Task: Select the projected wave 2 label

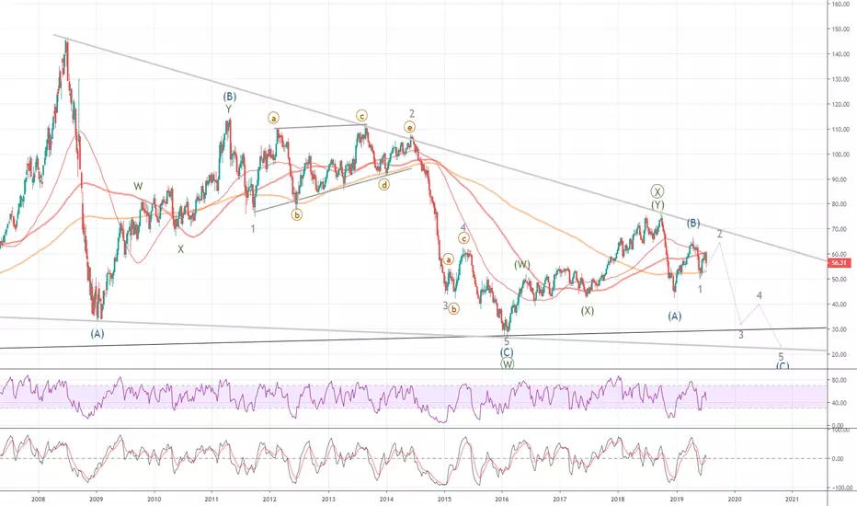Action: pyautogui.click(x=720, y=234)
